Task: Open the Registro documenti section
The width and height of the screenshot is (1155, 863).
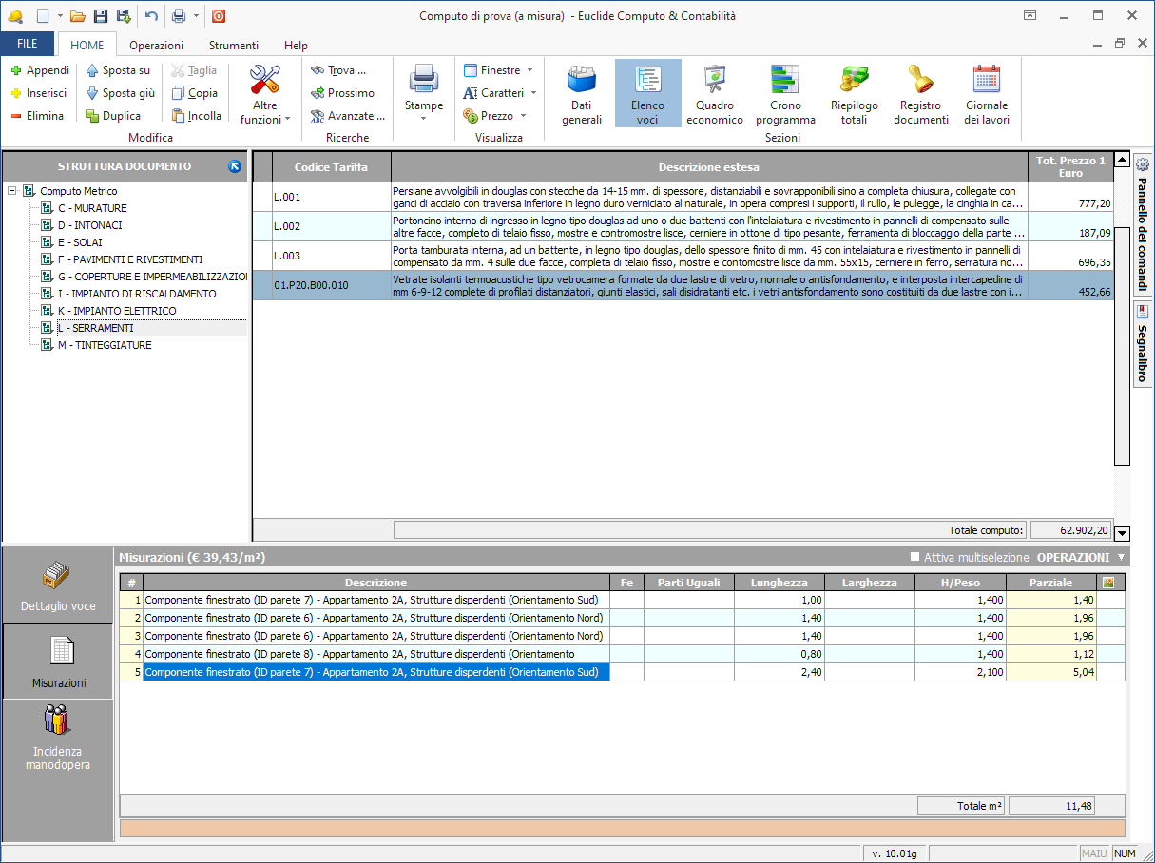Action: (x=920, y=94)
